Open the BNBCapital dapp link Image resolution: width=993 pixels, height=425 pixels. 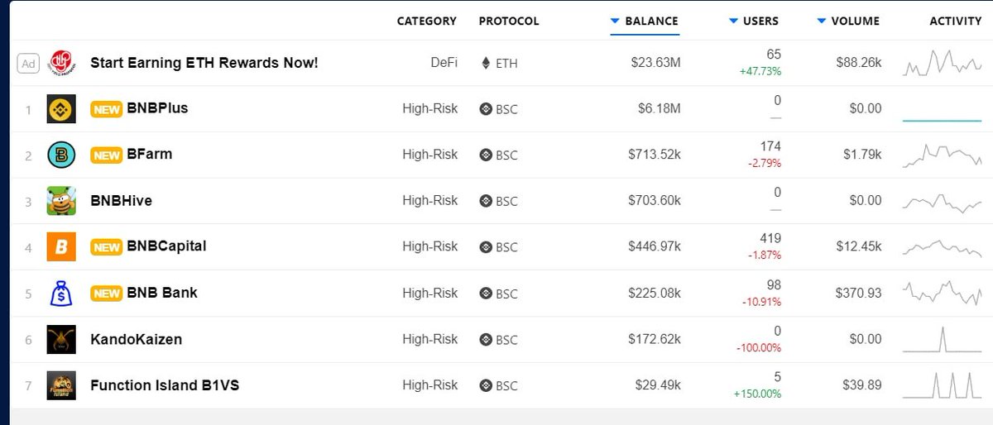(166, 246)
